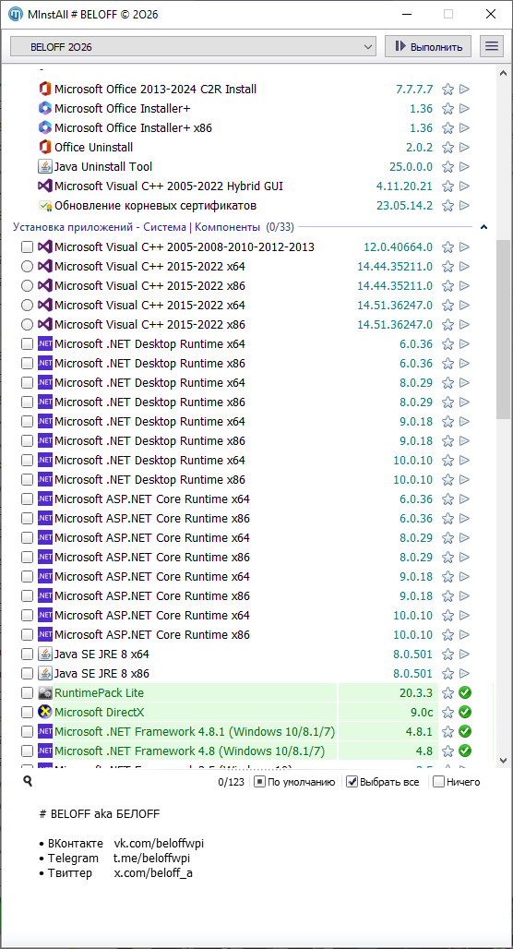Star the Microsoft .NET Framework 4.8 entry
The width and height of the screenshot is (513, 949).
point(447,751)
